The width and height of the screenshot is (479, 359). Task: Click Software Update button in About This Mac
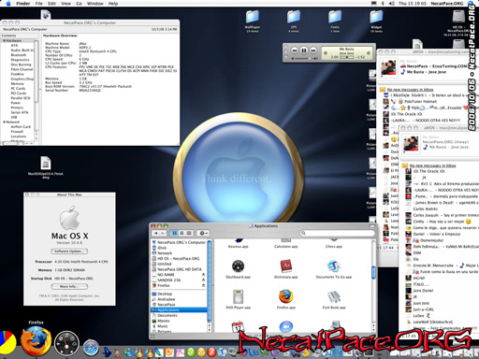69,251
